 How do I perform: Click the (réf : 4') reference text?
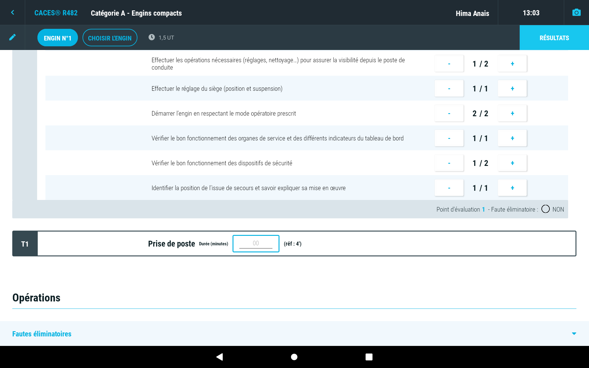(293, 244)
